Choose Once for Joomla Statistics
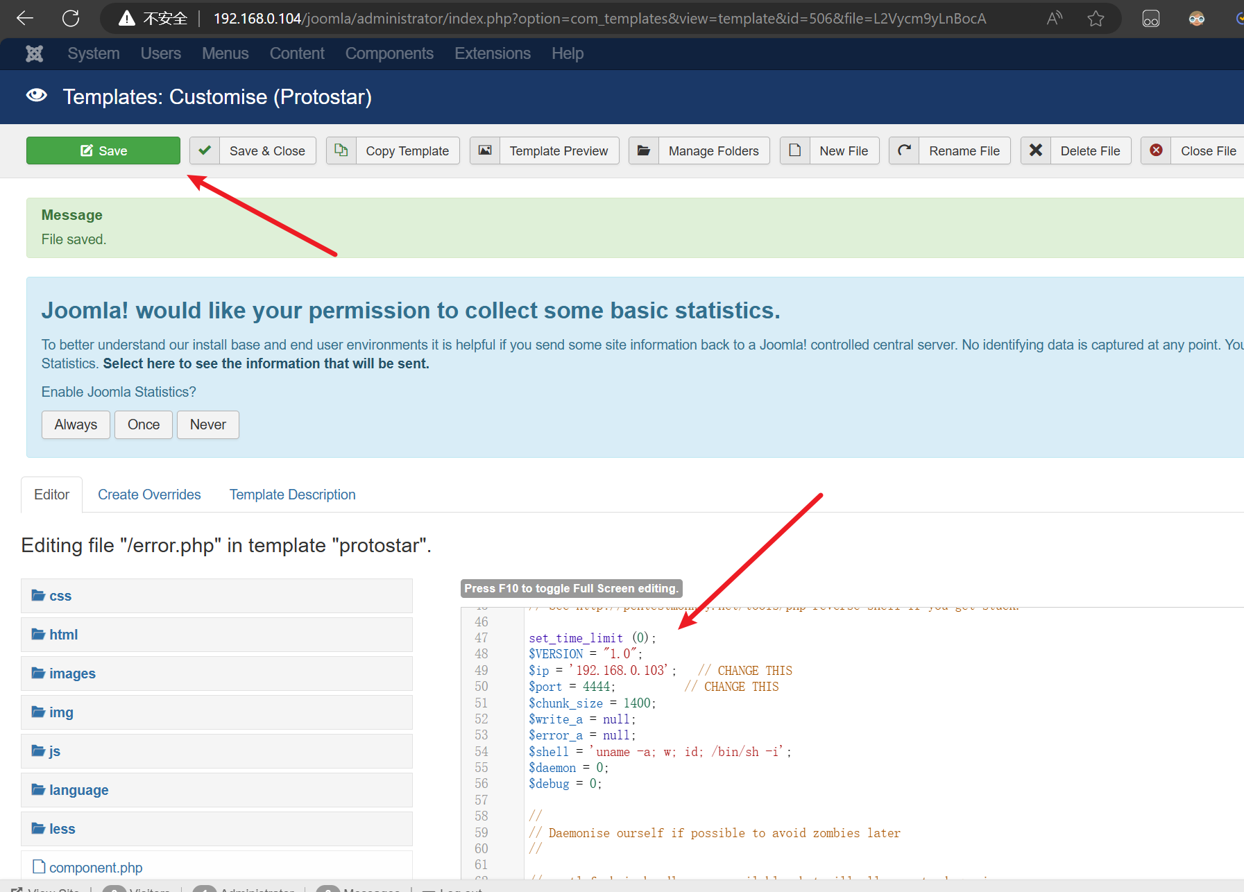Viewport: 1244px width, 892px height. click(144, 424)
